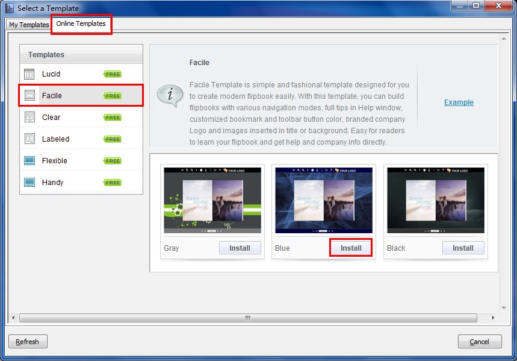Switch to the My Templates tab
517x361 pixels.
29,25
